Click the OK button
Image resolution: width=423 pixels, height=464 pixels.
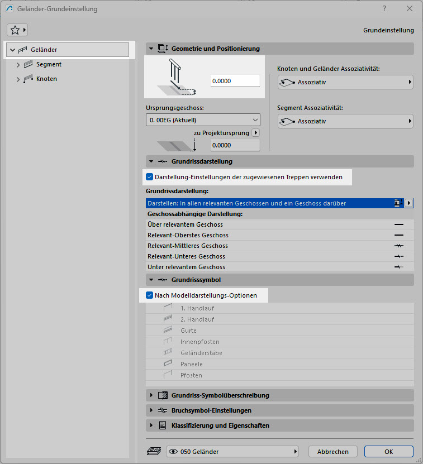(388, 451)
